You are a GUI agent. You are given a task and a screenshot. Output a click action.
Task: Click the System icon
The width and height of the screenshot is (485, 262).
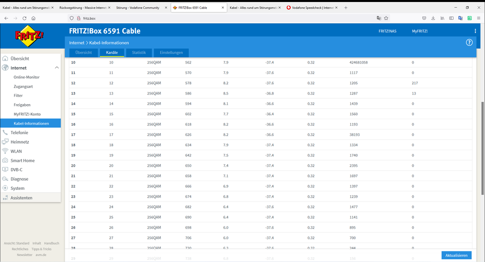(x=5, y=188)
